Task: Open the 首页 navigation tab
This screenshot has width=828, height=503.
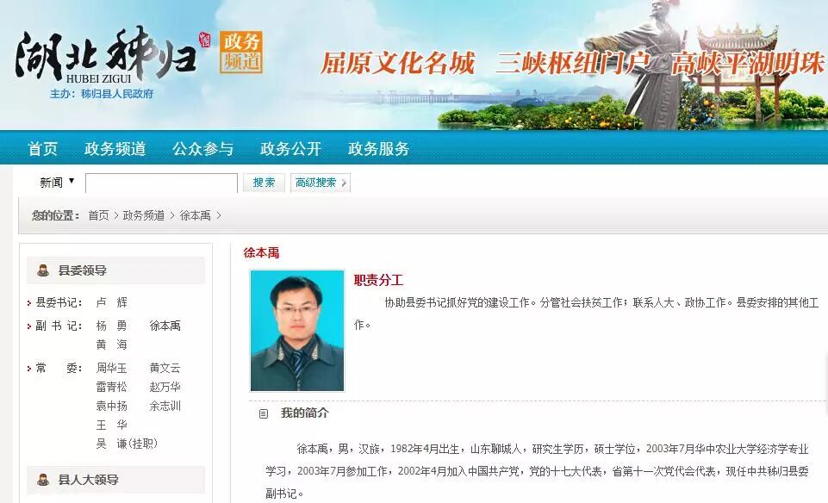Action: pos(43,149)
